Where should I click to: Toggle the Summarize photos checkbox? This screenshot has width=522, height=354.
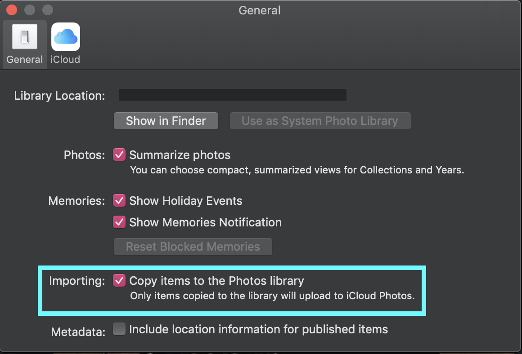[119, 155]
